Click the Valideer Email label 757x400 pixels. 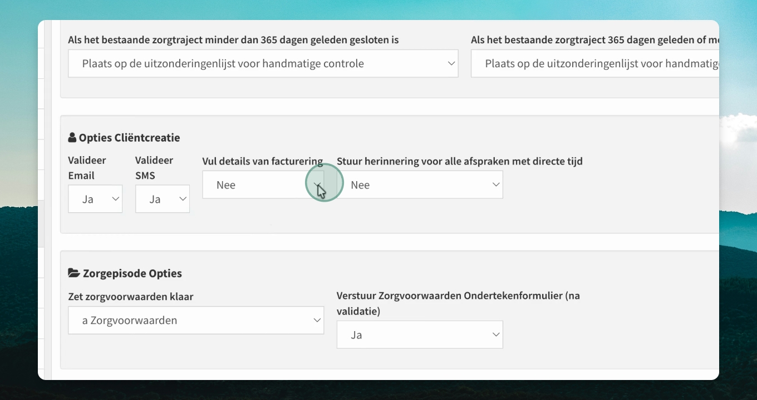coord(87,168)
